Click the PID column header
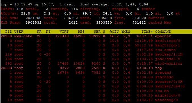This screenshot has height=103, width=192. [9, 32]
